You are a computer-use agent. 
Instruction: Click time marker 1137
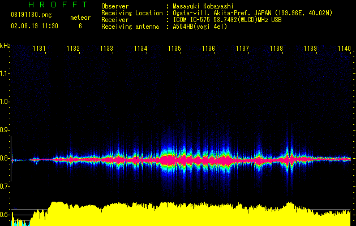click(242, 49)
